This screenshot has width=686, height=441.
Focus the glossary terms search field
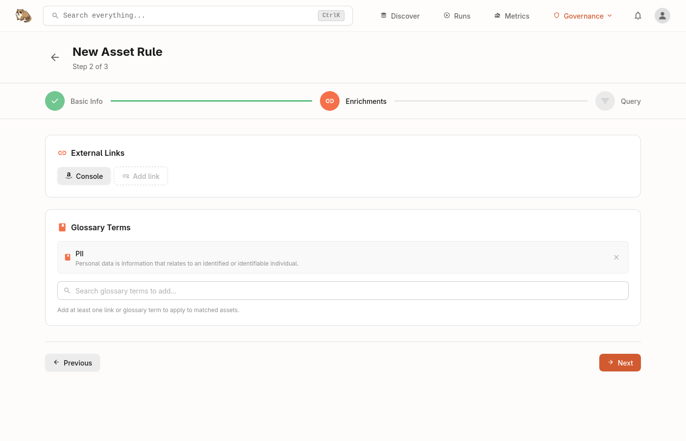(x=343, y=291)
